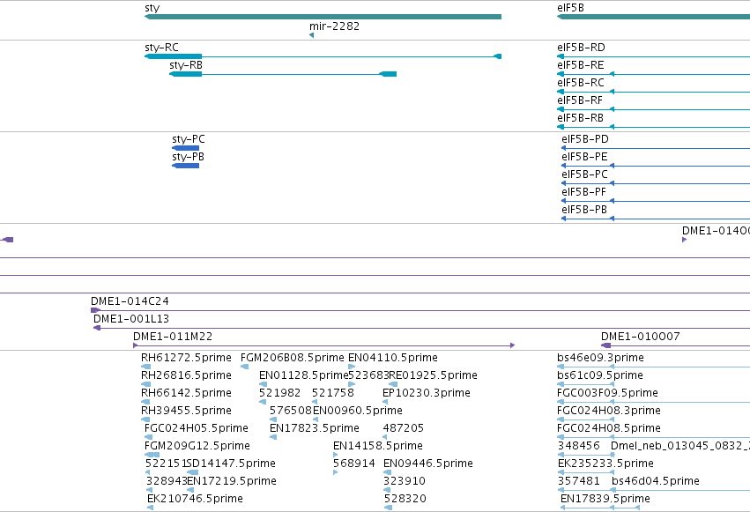The width and height of the screenshot is (750, 512).
Task: Select EST RH39455.5prime
Action: pos(186,411)
